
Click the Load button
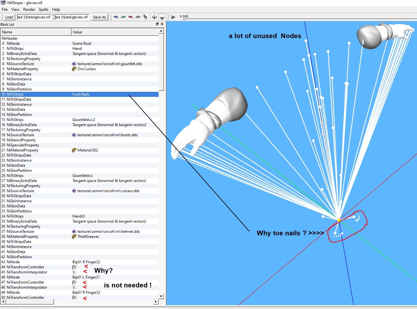pos(9,17)
